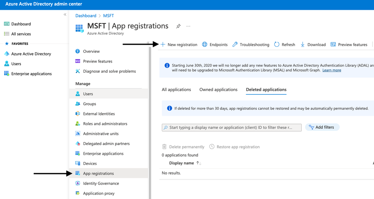Click the Roles and administrators icon

tap(78, 124)
